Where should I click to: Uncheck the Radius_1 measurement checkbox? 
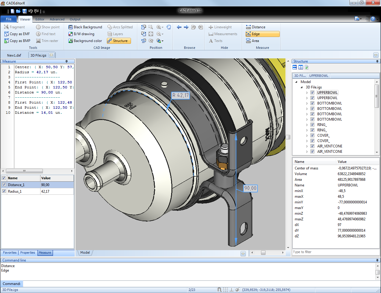click(4, 191)
